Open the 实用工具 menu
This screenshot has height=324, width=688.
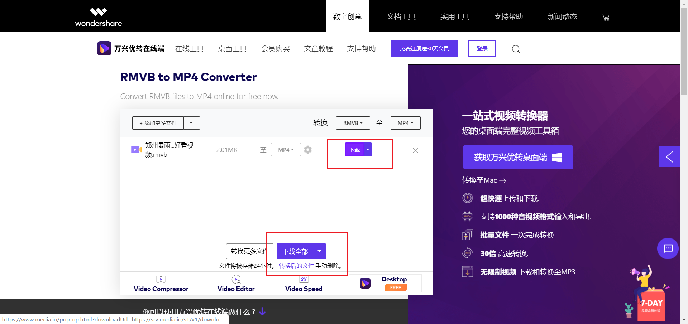pos(455,16)
